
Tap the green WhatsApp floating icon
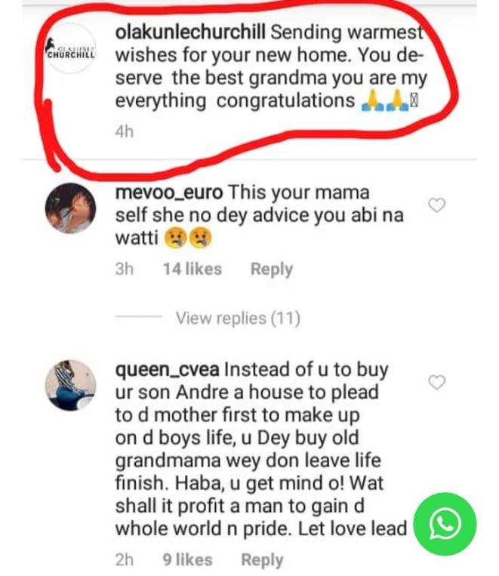click(445, 524)
